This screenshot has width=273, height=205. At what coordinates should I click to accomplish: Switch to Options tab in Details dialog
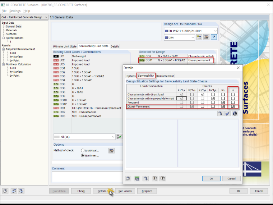pos(131,76)
